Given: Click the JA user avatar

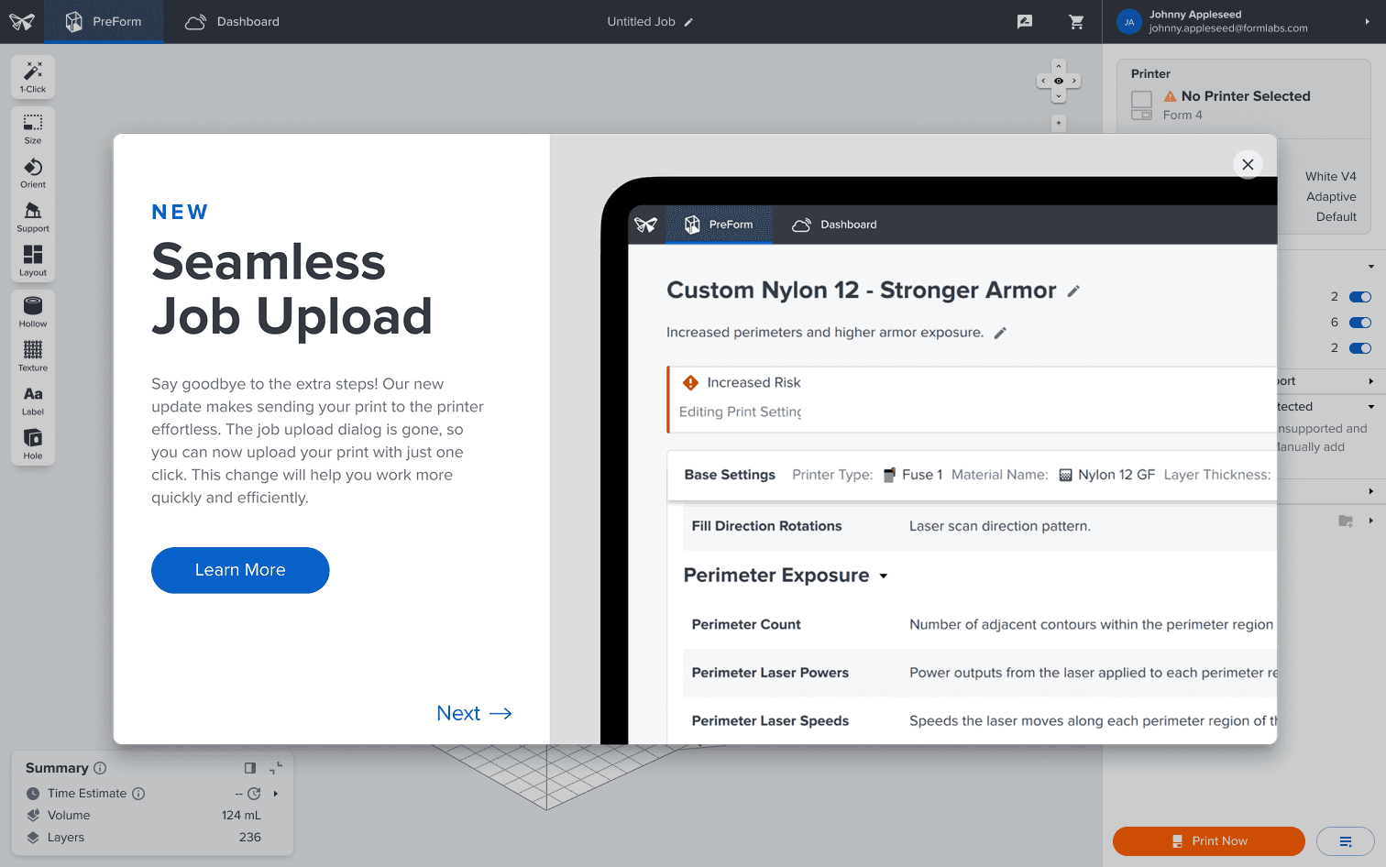Looking at the screenshot, I should click(1129, 22).
